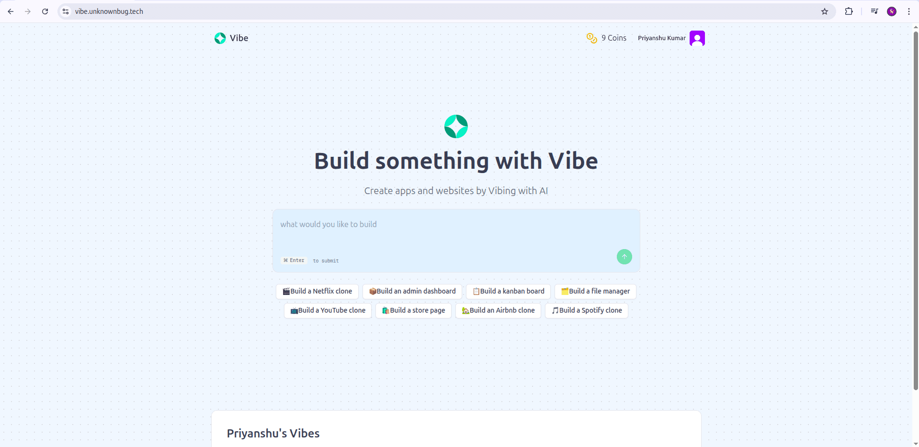Choose Build a Spotify clone suggestion
This screenshot has width=919, height=447.
(586, 310)
